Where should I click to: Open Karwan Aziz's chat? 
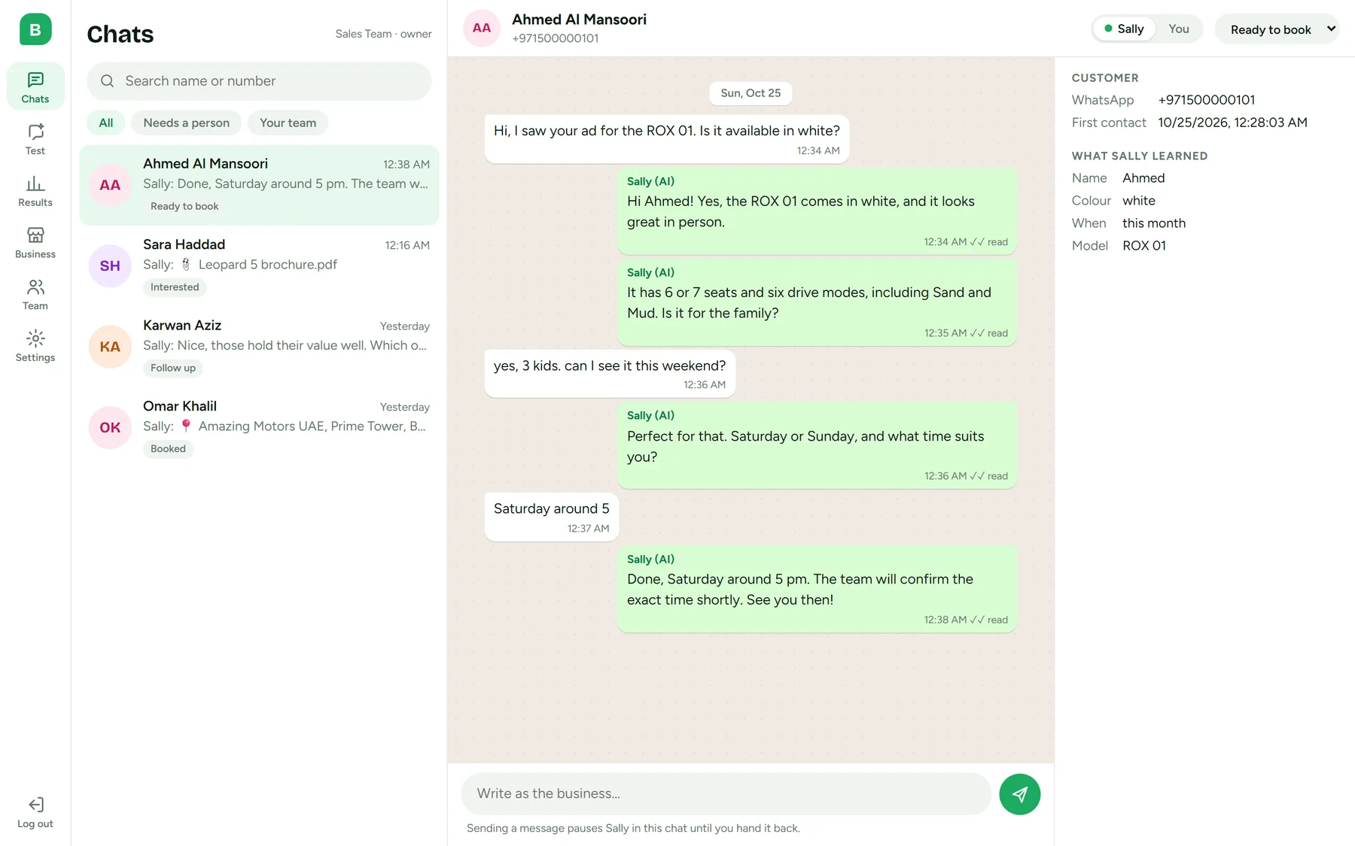[260, 347]
